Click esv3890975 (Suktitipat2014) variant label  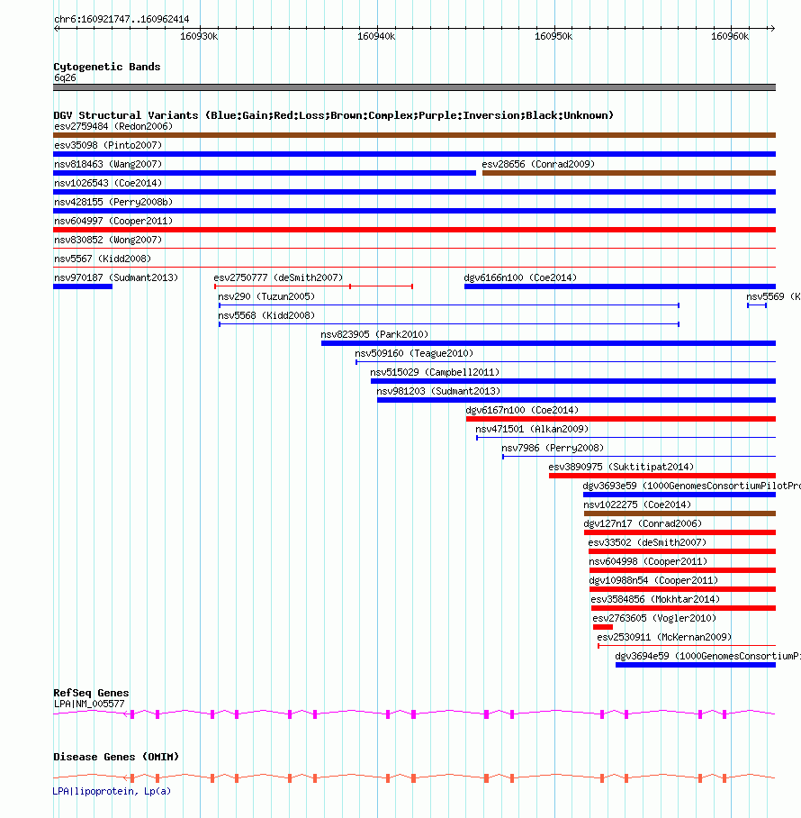tap(621, 467)
